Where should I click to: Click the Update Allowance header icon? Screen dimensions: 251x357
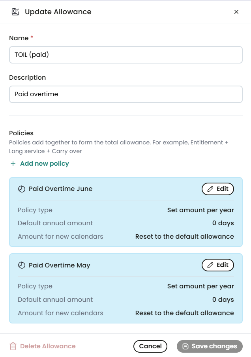pos(15,12)
